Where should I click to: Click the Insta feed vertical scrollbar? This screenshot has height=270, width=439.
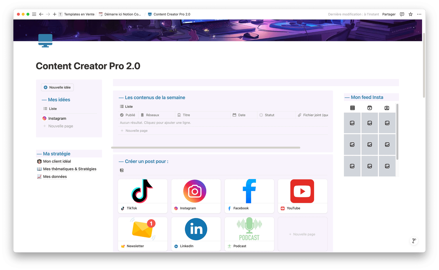pyautogui.click(x=397, y=131)
